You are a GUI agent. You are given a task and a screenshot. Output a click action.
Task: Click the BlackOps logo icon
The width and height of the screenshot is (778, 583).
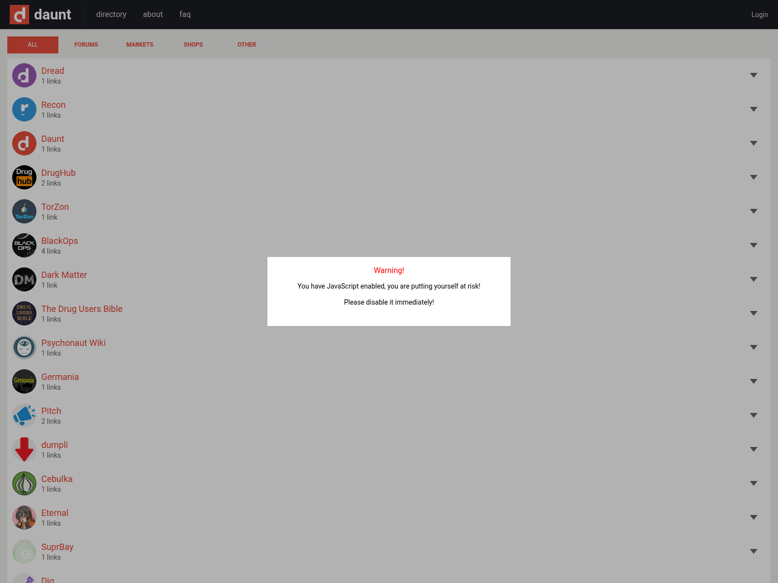pos(24,245)
